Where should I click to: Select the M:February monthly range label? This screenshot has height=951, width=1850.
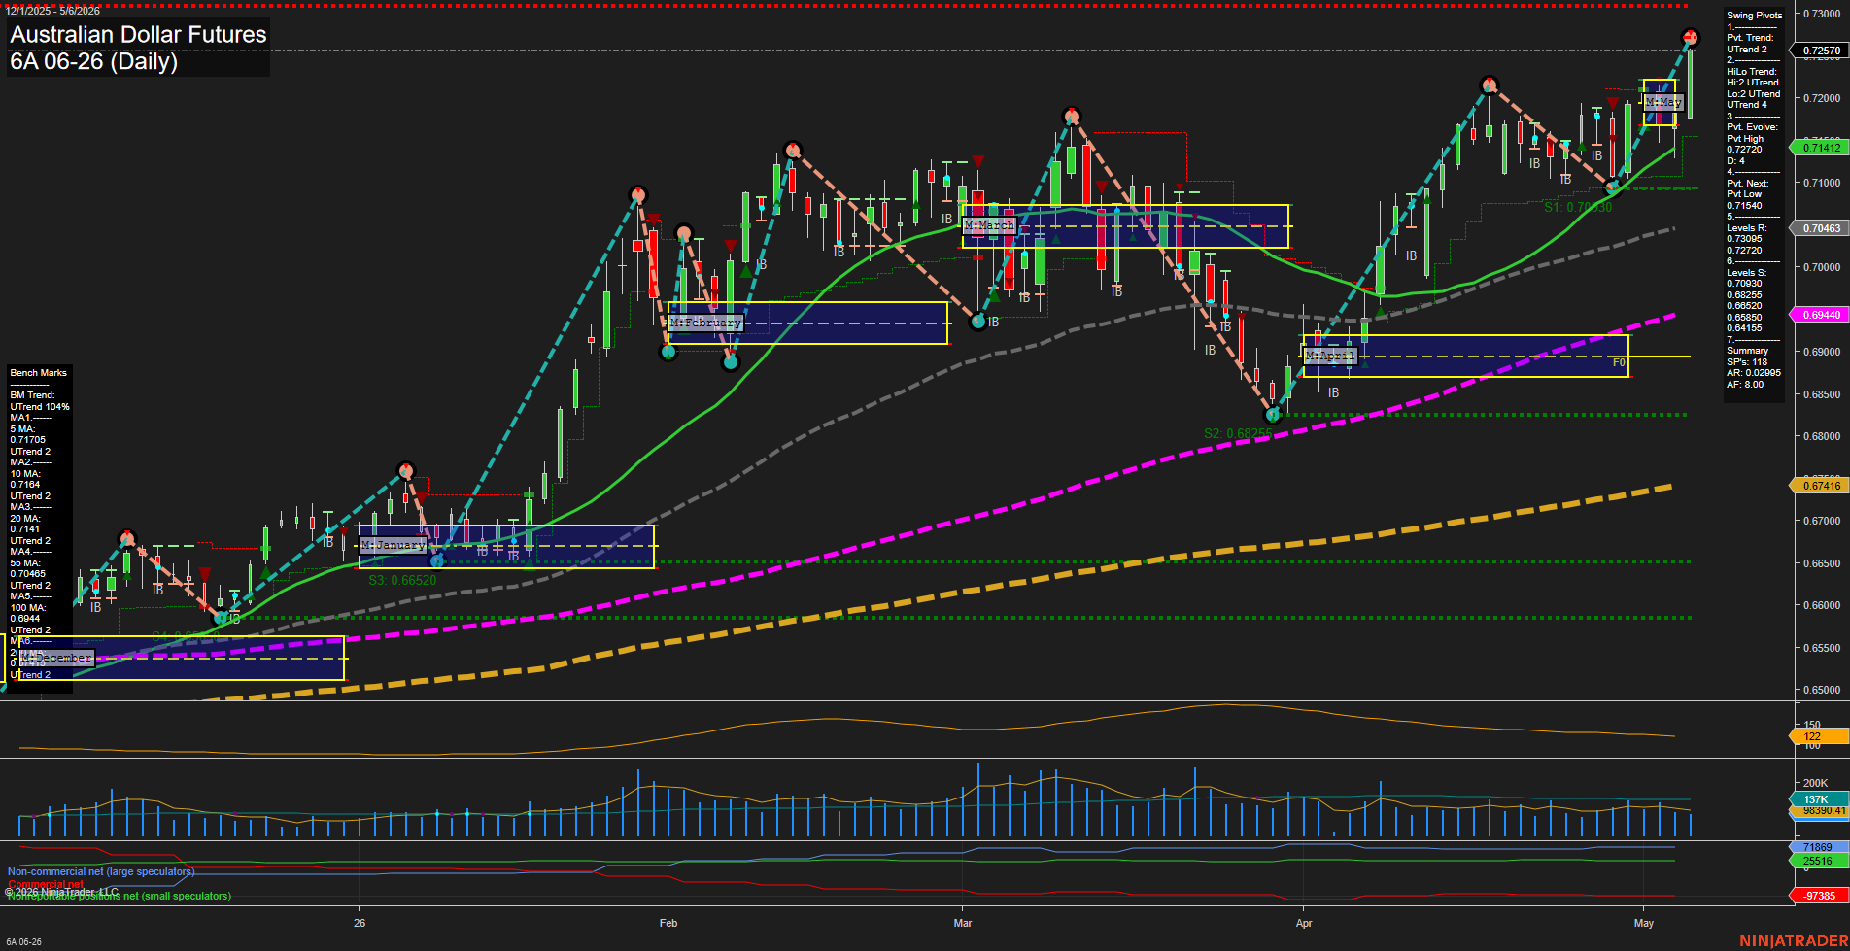pos(705,322)
